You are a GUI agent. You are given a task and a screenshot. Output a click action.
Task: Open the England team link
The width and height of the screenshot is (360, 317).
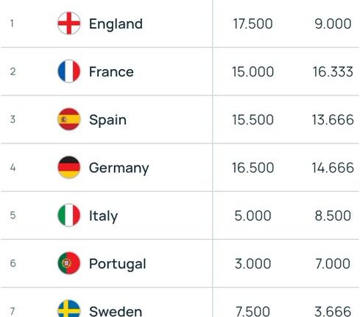coord(116,24)
